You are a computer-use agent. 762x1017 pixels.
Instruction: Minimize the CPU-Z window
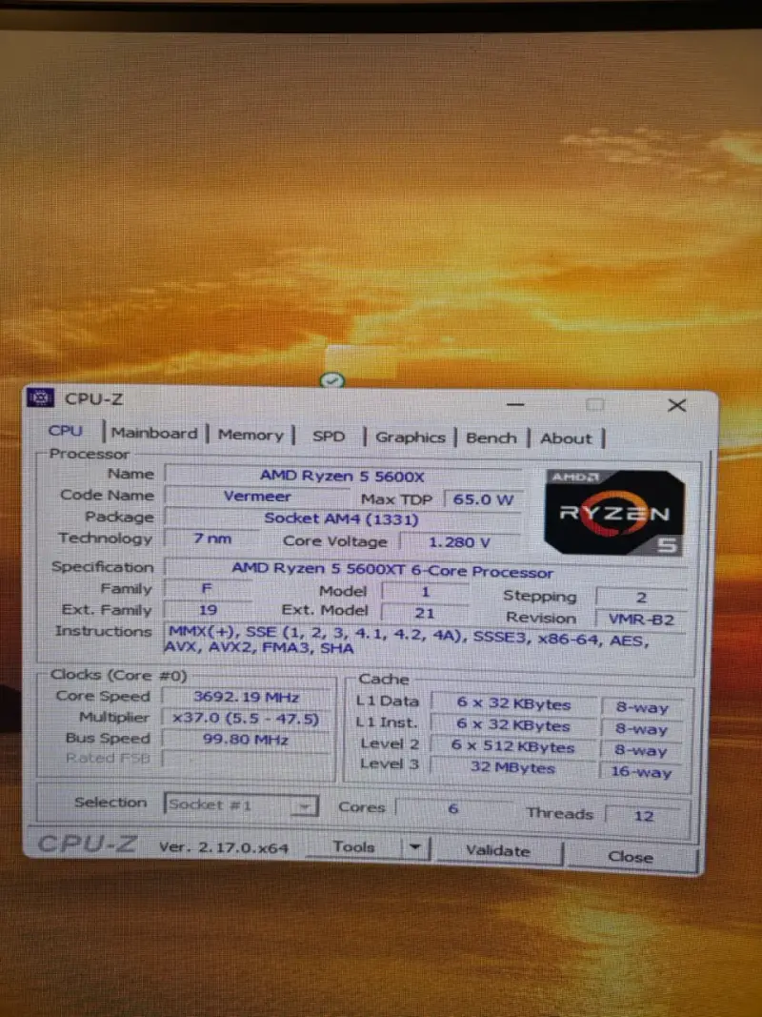pyautogui.click(x=515, y=404)
